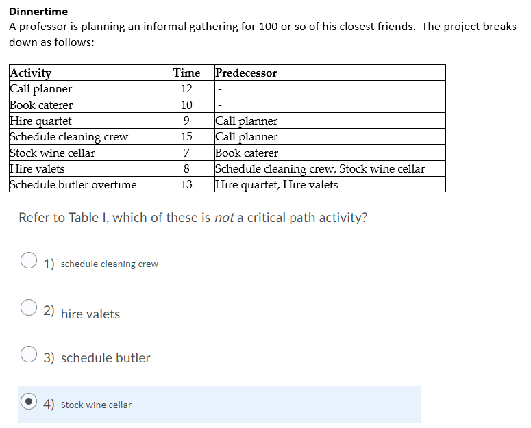Click the Book caterer activity cell

coord(84,105)
